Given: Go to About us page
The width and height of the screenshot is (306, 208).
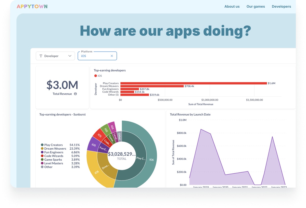Looking at the screenshot, I should [232, 7].
